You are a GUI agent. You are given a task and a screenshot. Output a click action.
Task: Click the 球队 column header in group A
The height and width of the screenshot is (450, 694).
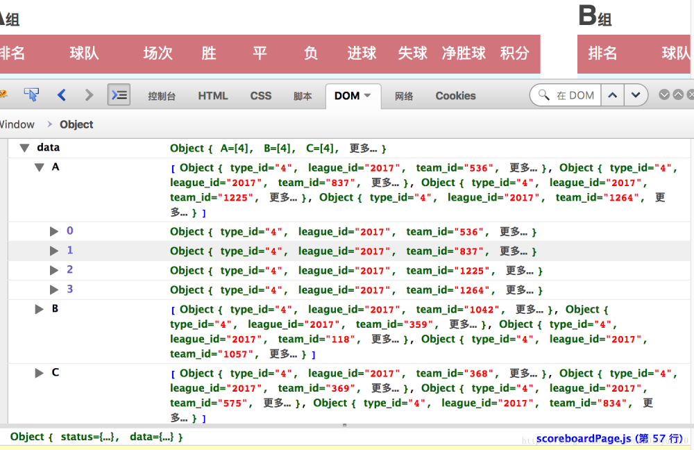84,53
